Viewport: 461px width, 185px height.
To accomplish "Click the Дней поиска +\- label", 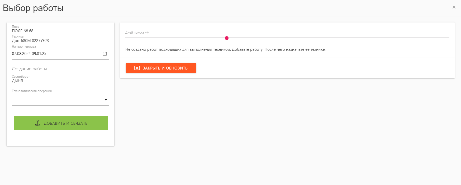I will point(137,33).
